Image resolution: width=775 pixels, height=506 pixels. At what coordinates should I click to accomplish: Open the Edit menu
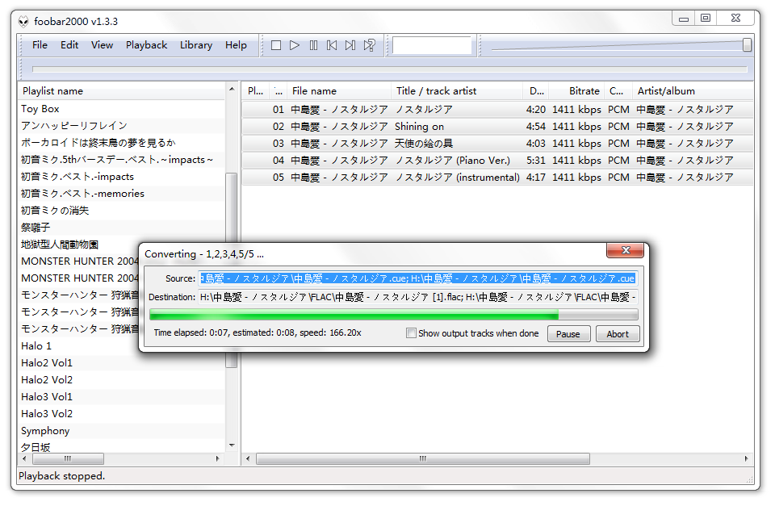(x=69, y=45)
